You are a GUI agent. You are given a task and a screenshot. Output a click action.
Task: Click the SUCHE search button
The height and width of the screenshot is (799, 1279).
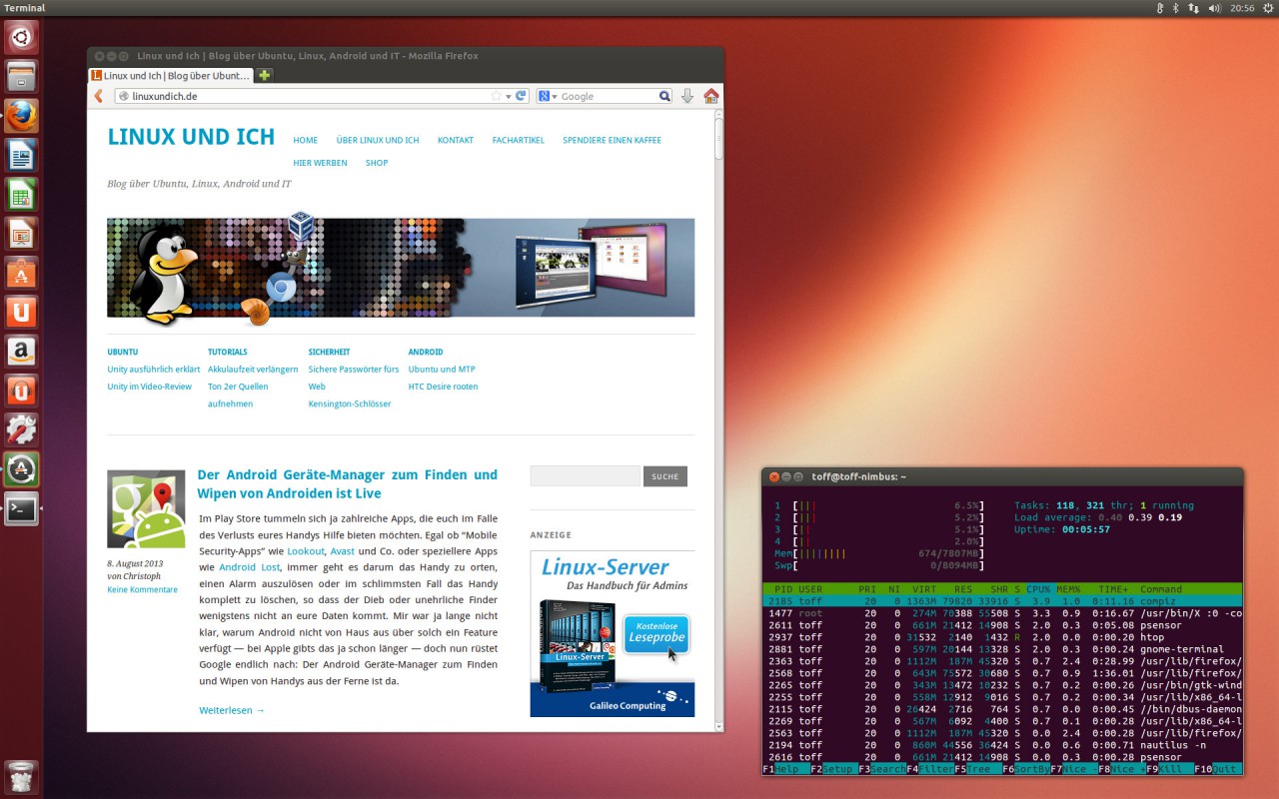pyautogui.click(x=665, y=476)
